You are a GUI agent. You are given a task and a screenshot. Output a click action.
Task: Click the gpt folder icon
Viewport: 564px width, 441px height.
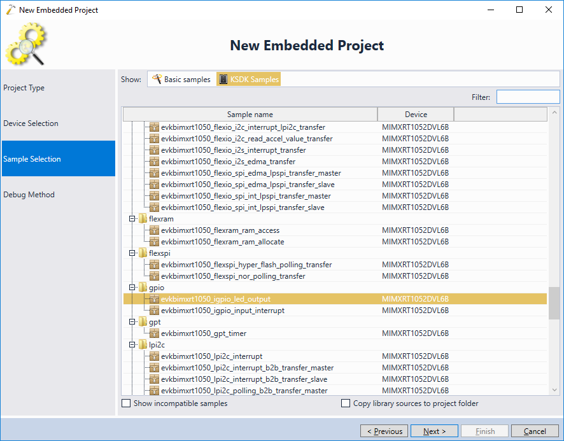[x=143, y=322]
